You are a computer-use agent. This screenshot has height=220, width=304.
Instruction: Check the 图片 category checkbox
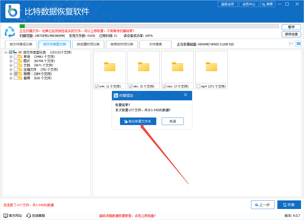[x=16, y=61]
